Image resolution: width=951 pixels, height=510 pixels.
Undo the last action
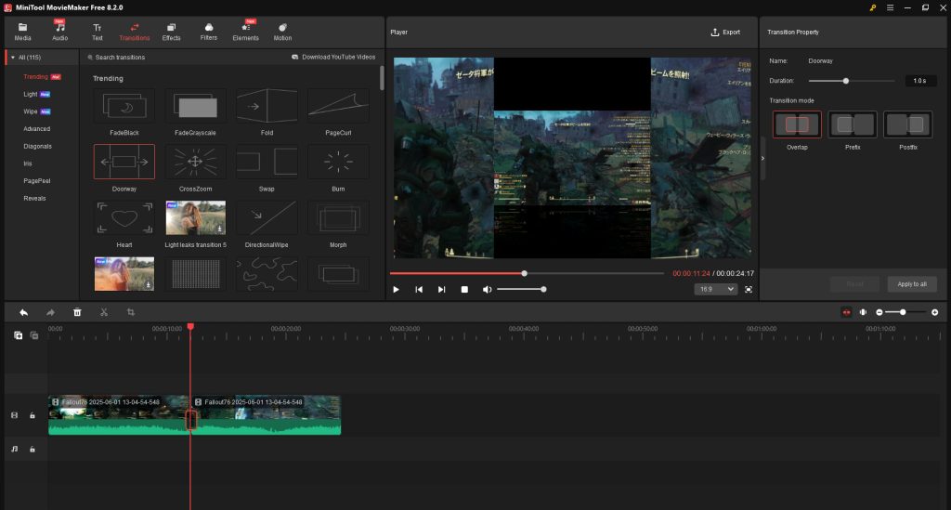point(23,312)
